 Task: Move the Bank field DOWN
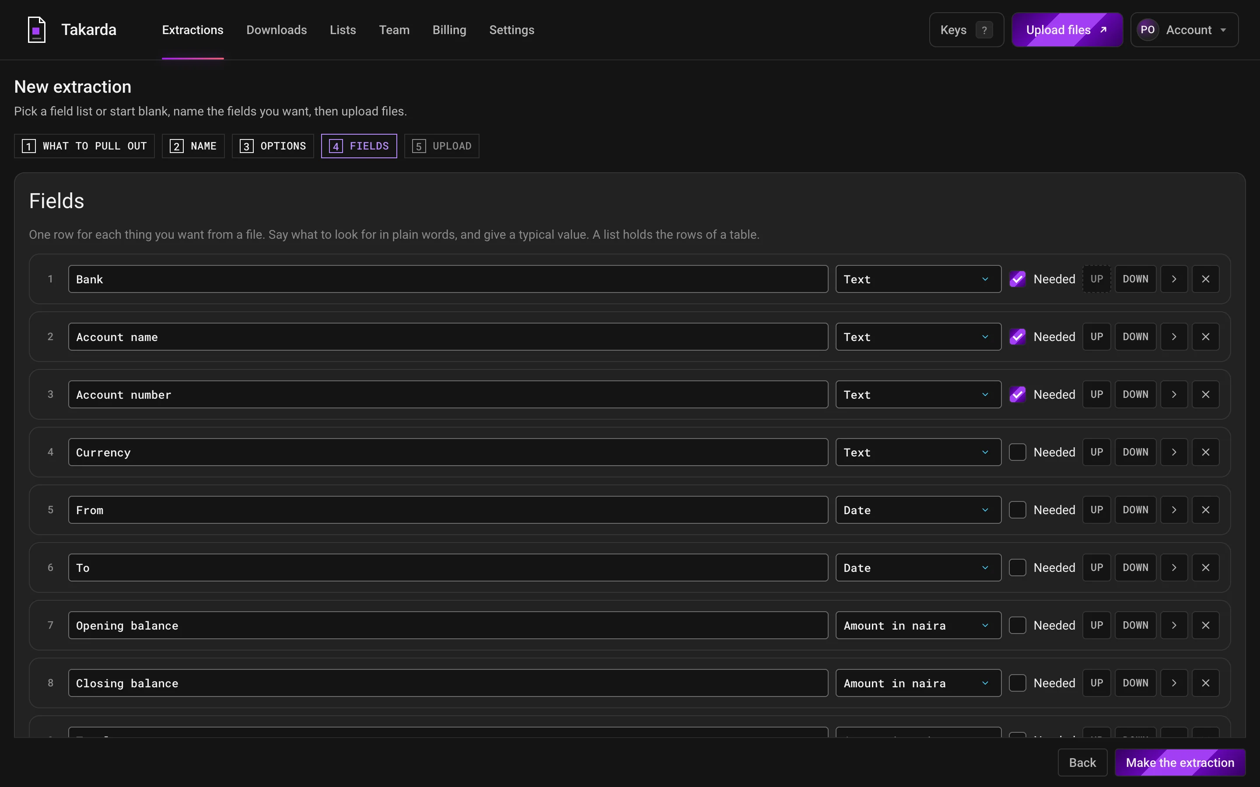[1136, 279]
